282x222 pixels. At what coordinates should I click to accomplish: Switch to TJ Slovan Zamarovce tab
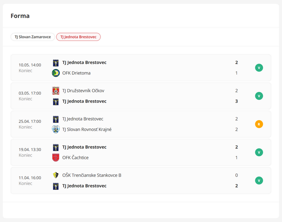[33, 37]
